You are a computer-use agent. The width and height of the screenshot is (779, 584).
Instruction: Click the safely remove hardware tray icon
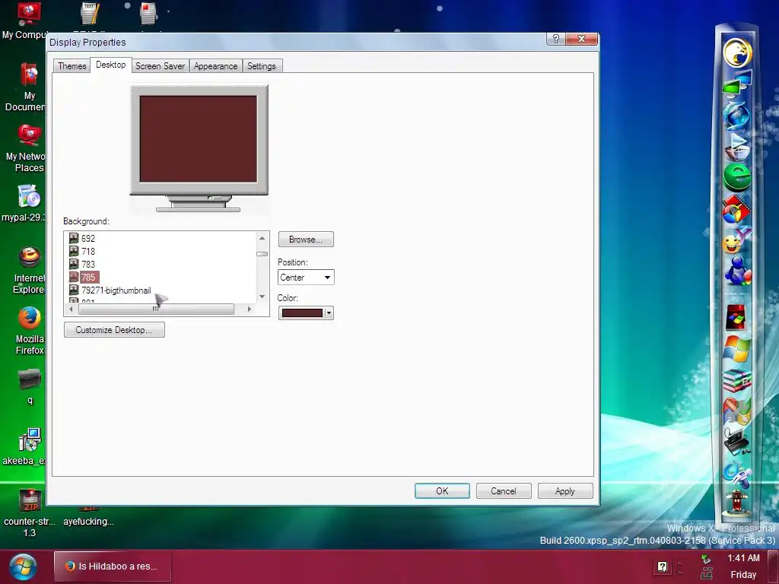[x=706, y=559]
